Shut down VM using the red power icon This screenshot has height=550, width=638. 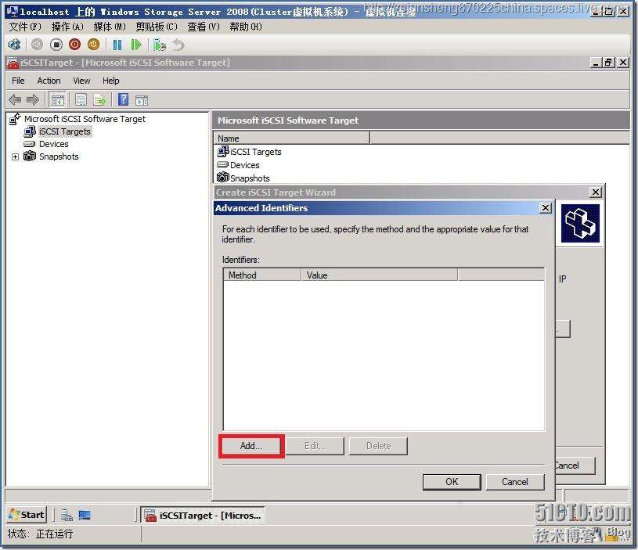[75, 45]
